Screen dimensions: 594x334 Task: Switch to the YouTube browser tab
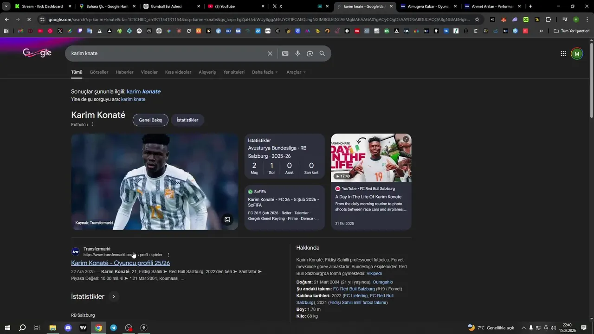tap(236, 6)
